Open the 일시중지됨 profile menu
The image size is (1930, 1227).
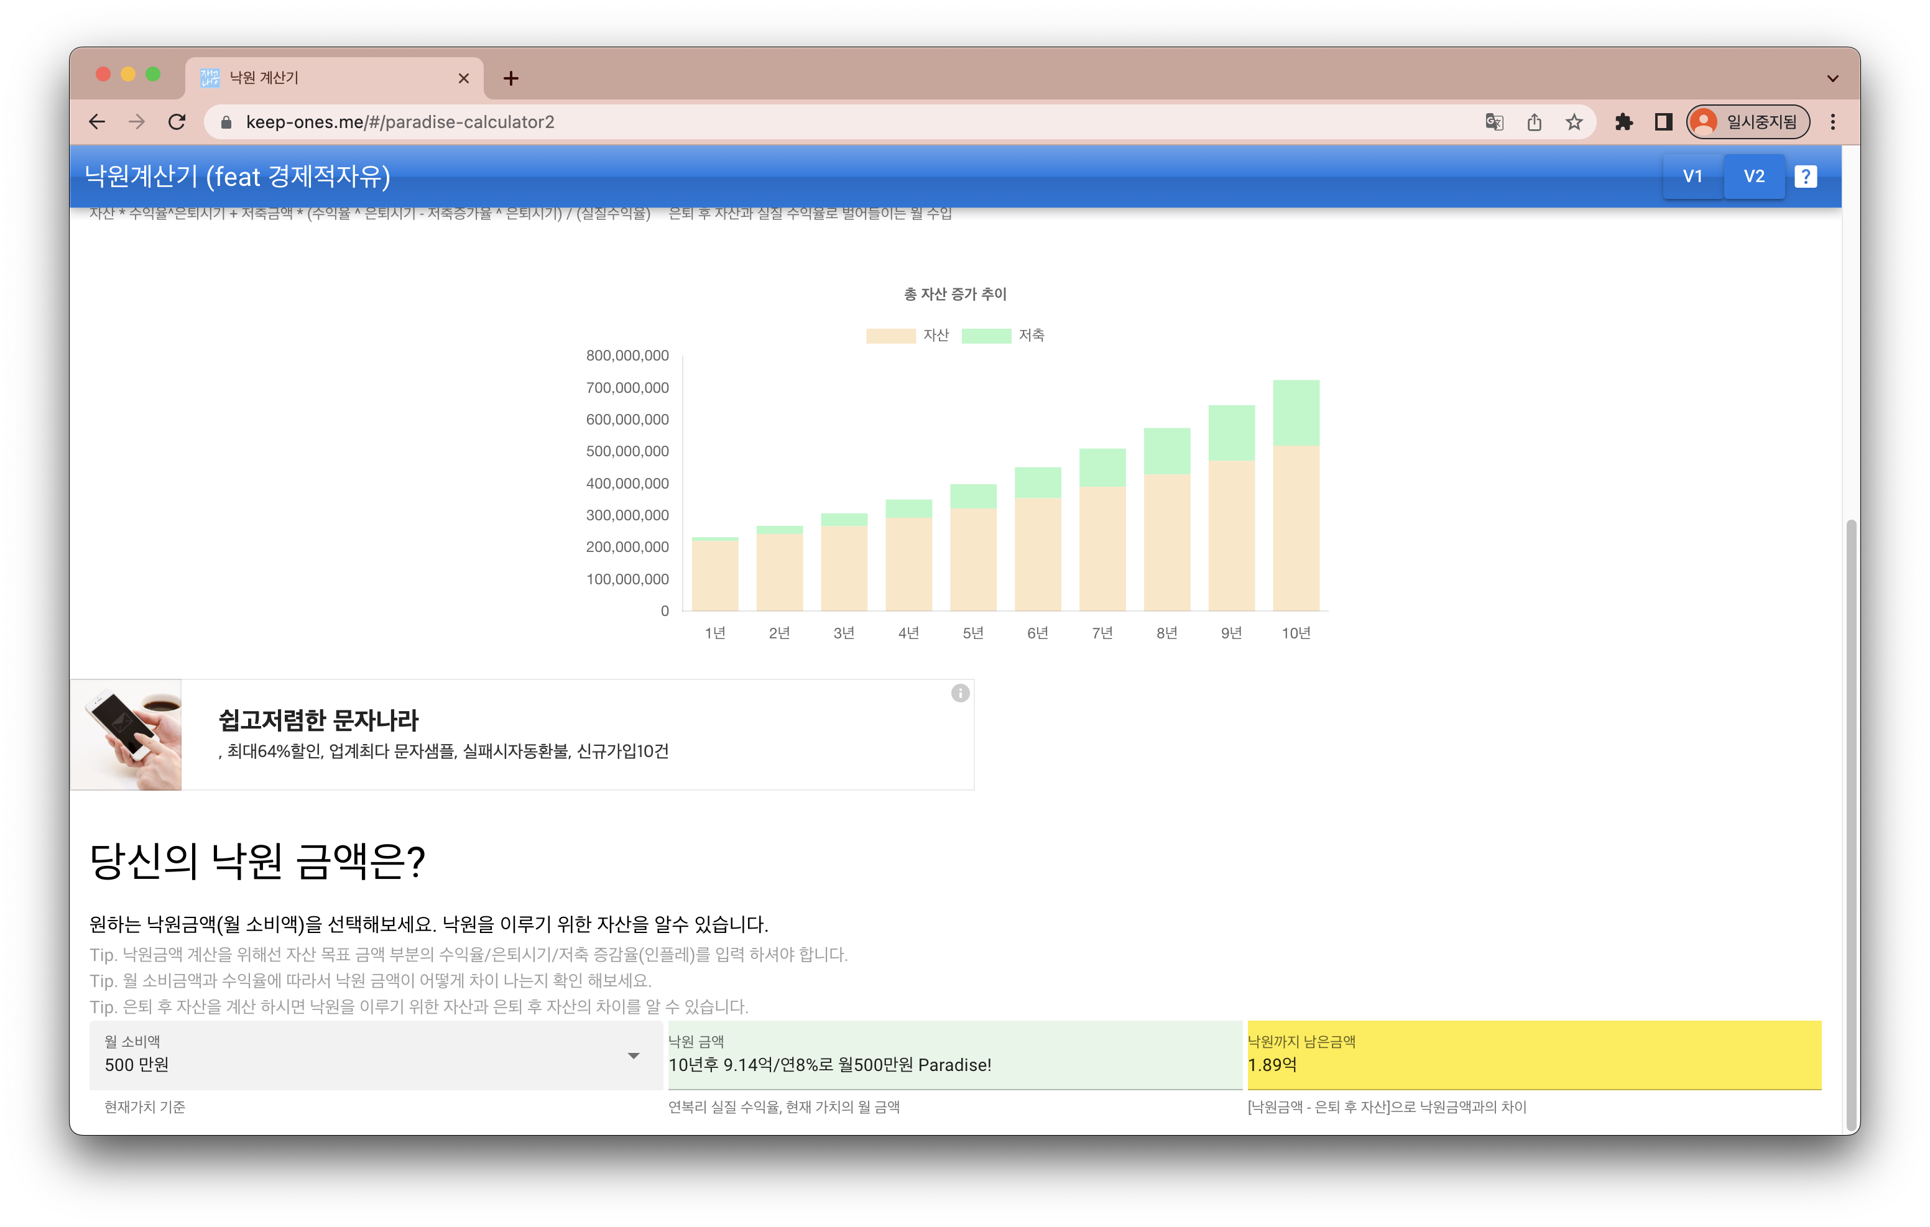(1748, 122)
